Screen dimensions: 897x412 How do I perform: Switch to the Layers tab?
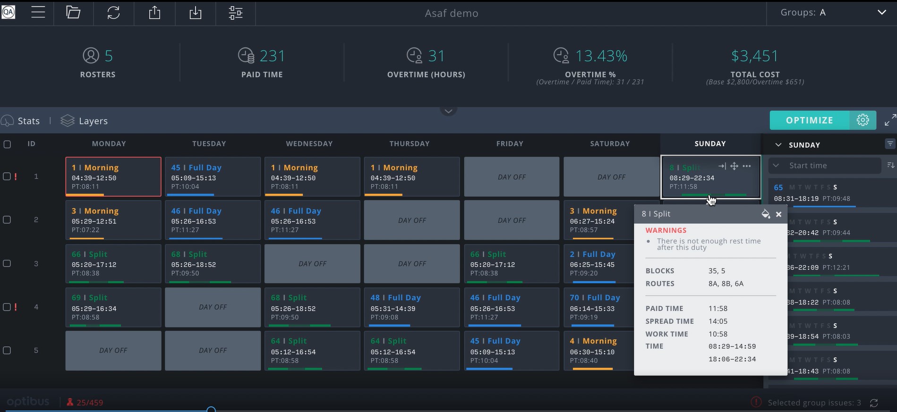pos(85,121)
